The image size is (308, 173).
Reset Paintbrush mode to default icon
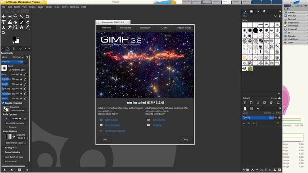(27, 57)
